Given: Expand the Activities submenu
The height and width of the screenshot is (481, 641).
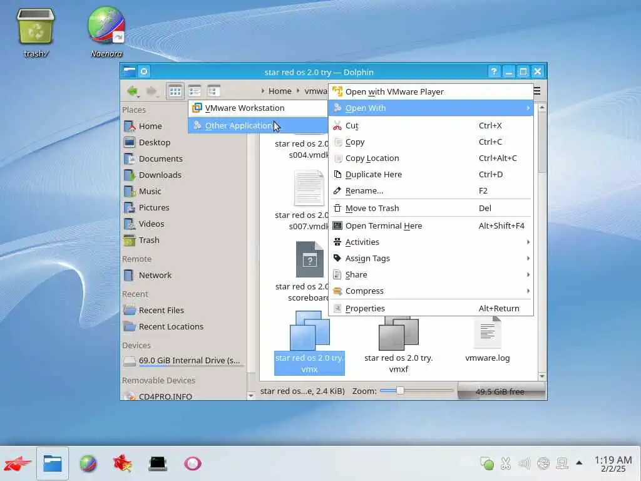Looking at the screenshot, I should click(431, 242).
